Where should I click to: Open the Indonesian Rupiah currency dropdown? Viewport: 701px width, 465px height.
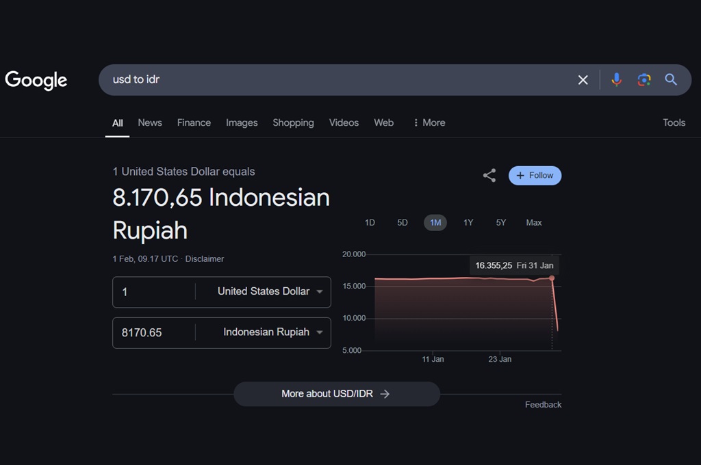pyautogui.click(x=272, y=332)
